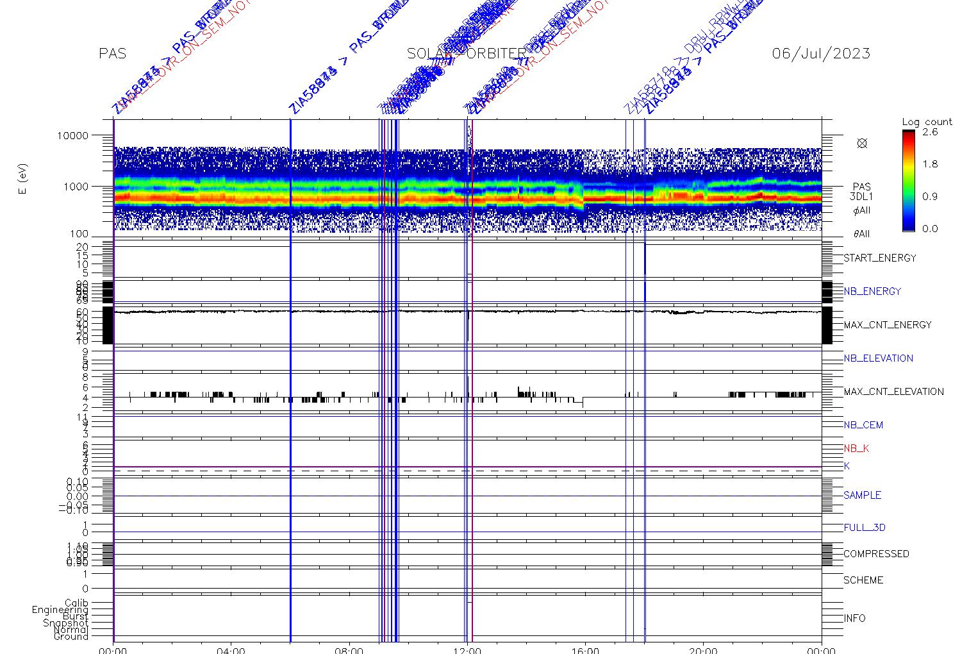
Task: Click the 0.9 colorbar tick label
Action: 930,197
